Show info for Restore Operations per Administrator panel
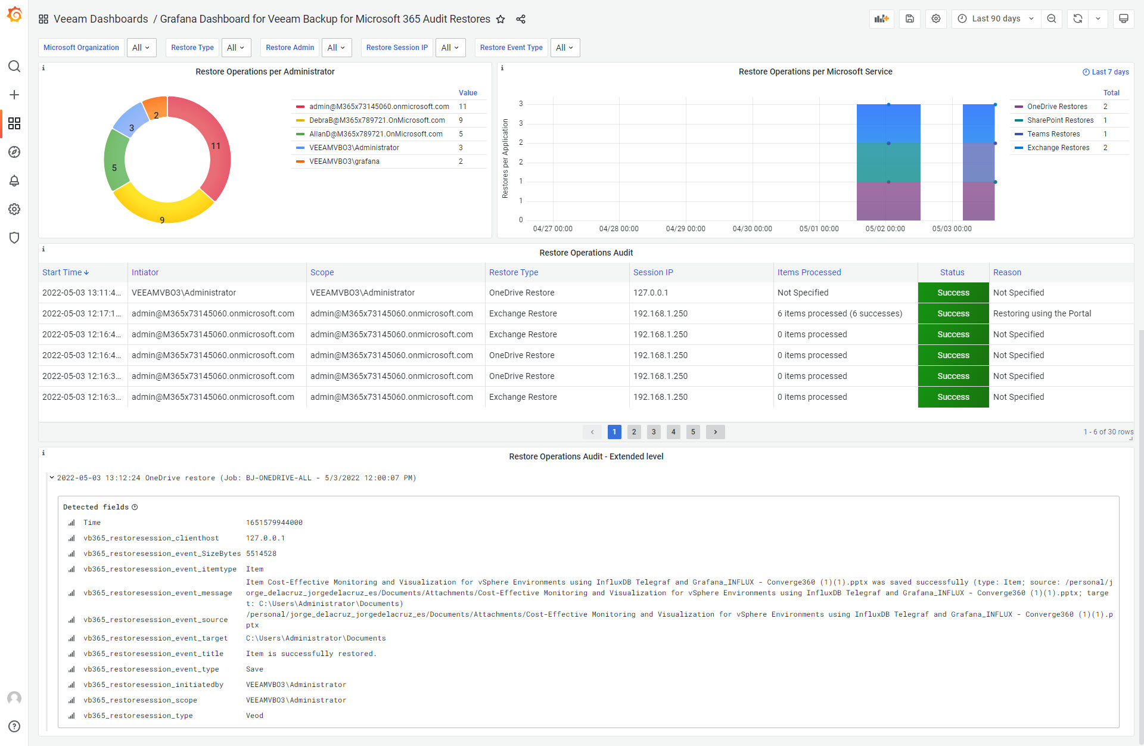Image resolution: width=1144 pixels, height=746 pixels. pyautogui.click(x=43, y=68)
